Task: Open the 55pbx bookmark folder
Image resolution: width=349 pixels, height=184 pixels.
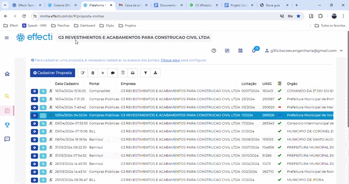Action: pos(107,25)
